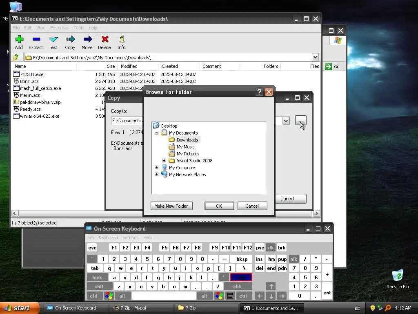Sort by the Size column header
Viewport: 418px width, 314px height.
click(x=96, y=66)
